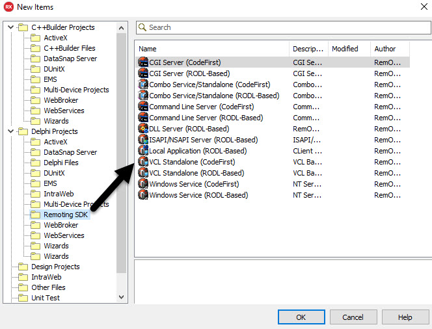
Task: Click the tree scrollbar down arrow
Action: click(121, 296)
